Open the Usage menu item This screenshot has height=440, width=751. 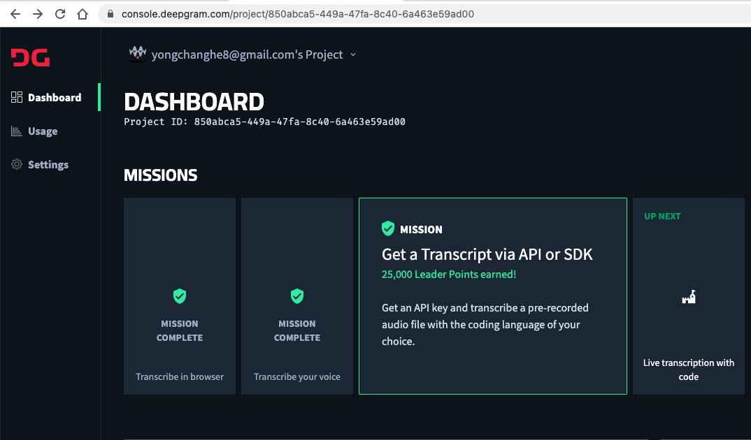tap(43, 131)
